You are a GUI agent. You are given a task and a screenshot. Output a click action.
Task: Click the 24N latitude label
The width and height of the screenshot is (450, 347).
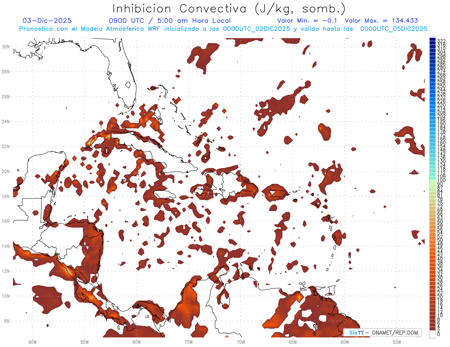click(x=6, y=121)
